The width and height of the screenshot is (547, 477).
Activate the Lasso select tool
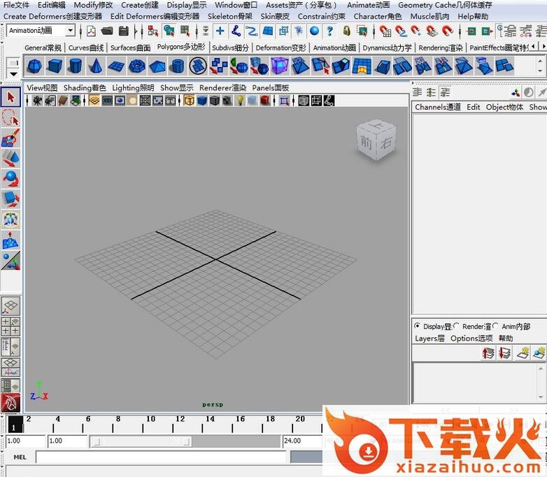(10, 117)
